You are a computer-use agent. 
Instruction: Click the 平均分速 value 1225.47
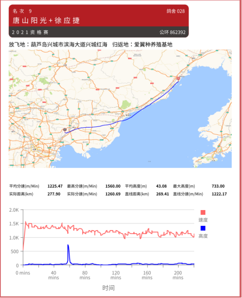55,186
